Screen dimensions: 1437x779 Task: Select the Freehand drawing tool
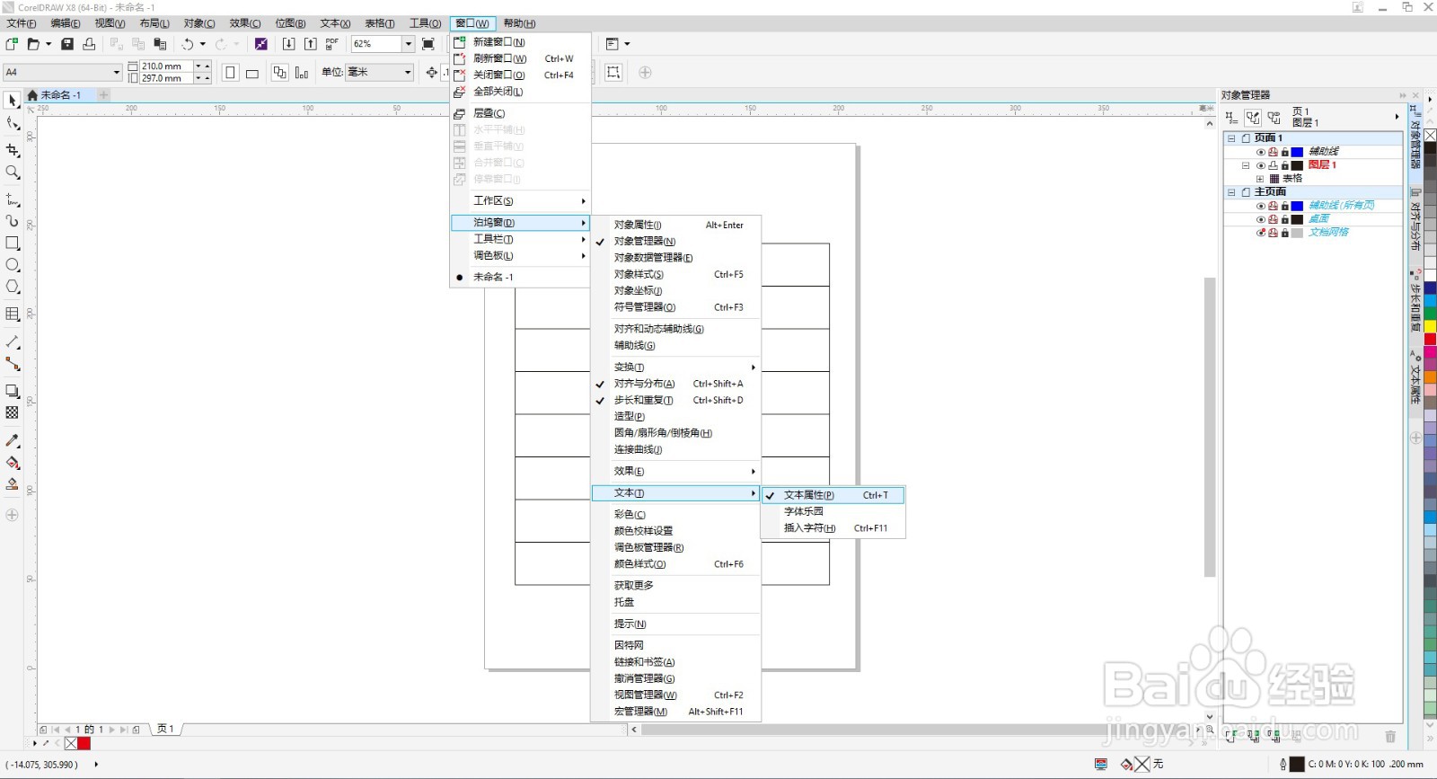tap(13, 199)
